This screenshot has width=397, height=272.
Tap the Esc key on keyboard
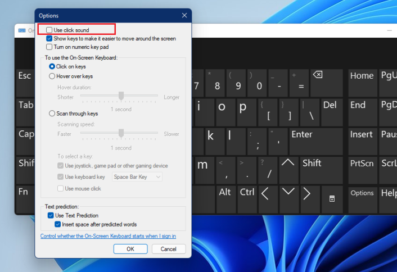[25, 83]
